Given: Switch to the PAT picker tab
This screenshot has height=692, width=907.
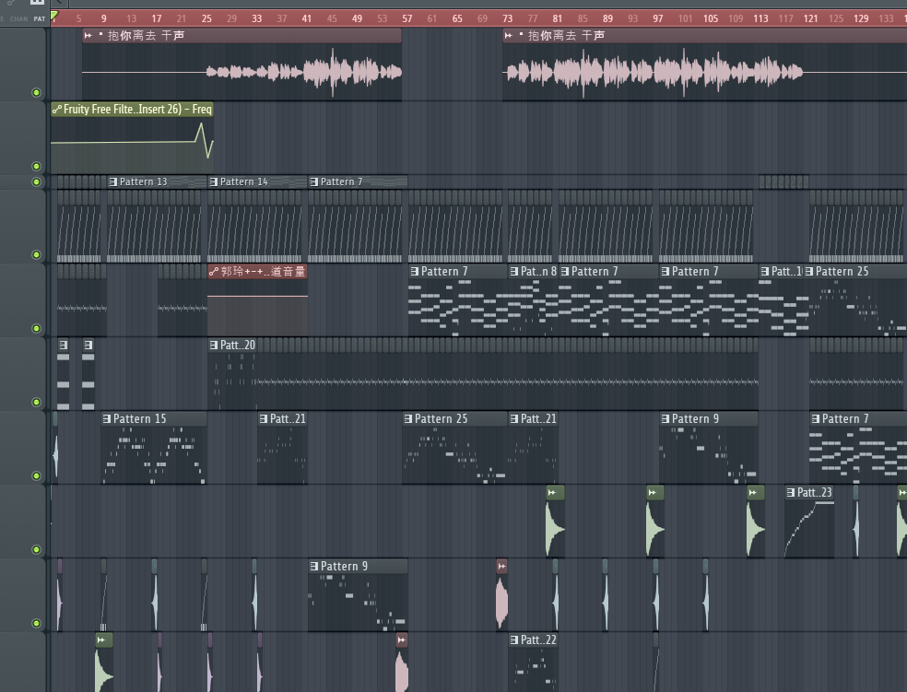Looking at the screenshot, I should [39, 18].
